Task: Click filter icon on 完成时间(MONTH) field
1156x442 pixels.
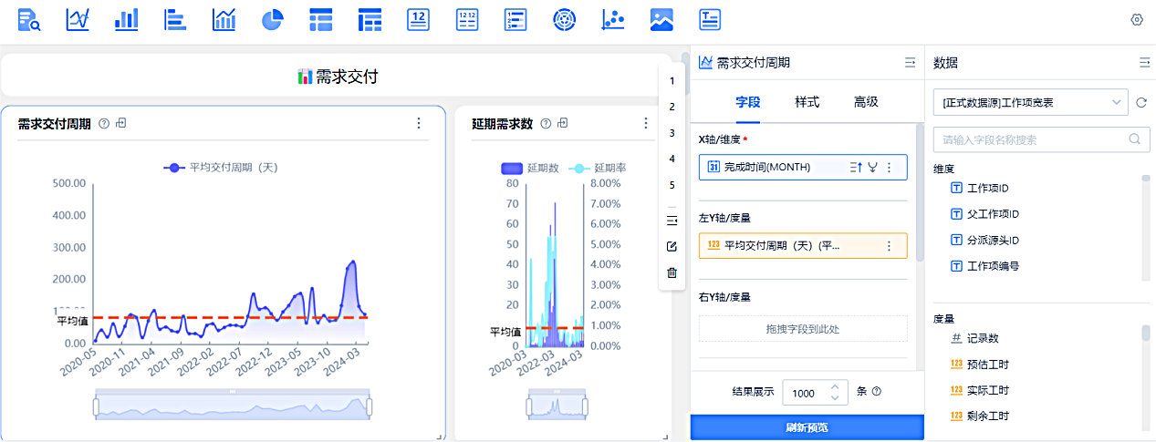Action: pyautogui.click(x=872, y=168)
